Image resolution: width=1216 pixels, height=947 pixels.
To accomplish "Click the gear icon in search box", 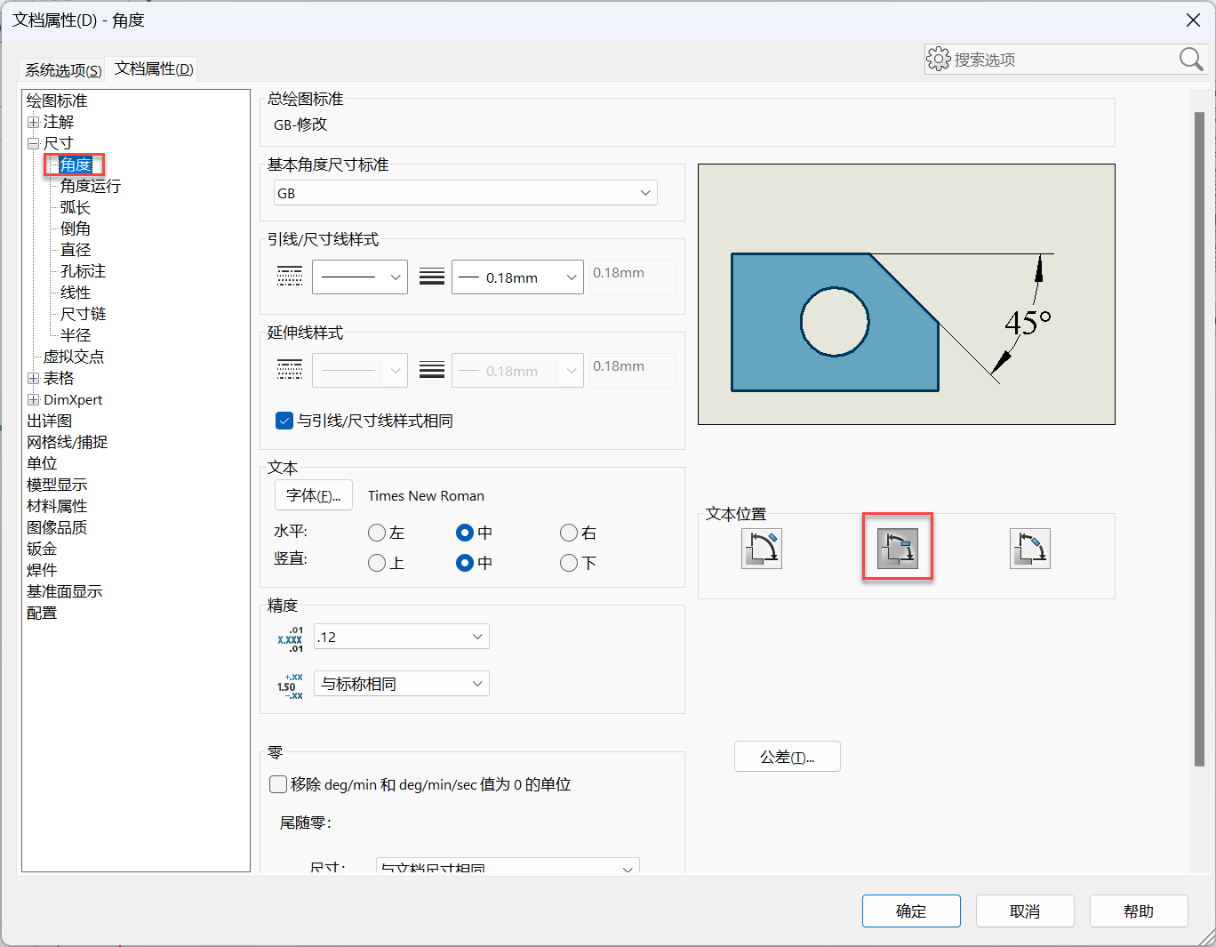I will tap(938, 60).
